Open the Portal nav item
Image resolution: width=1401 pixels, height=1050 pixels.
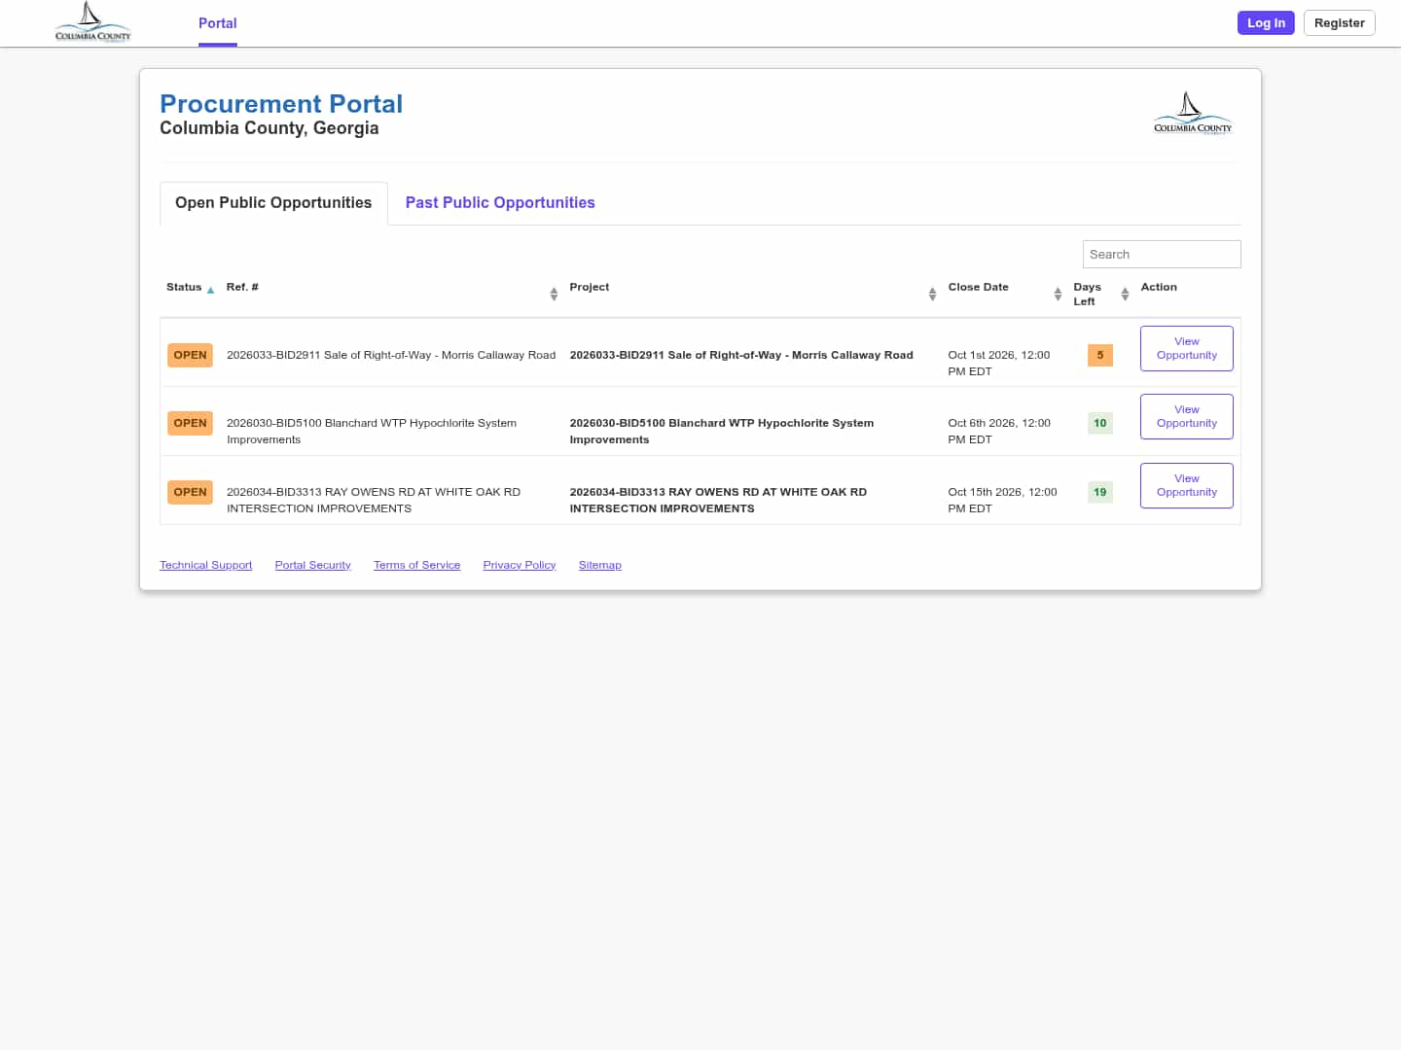pyautogui.click(x=218, y=23)
